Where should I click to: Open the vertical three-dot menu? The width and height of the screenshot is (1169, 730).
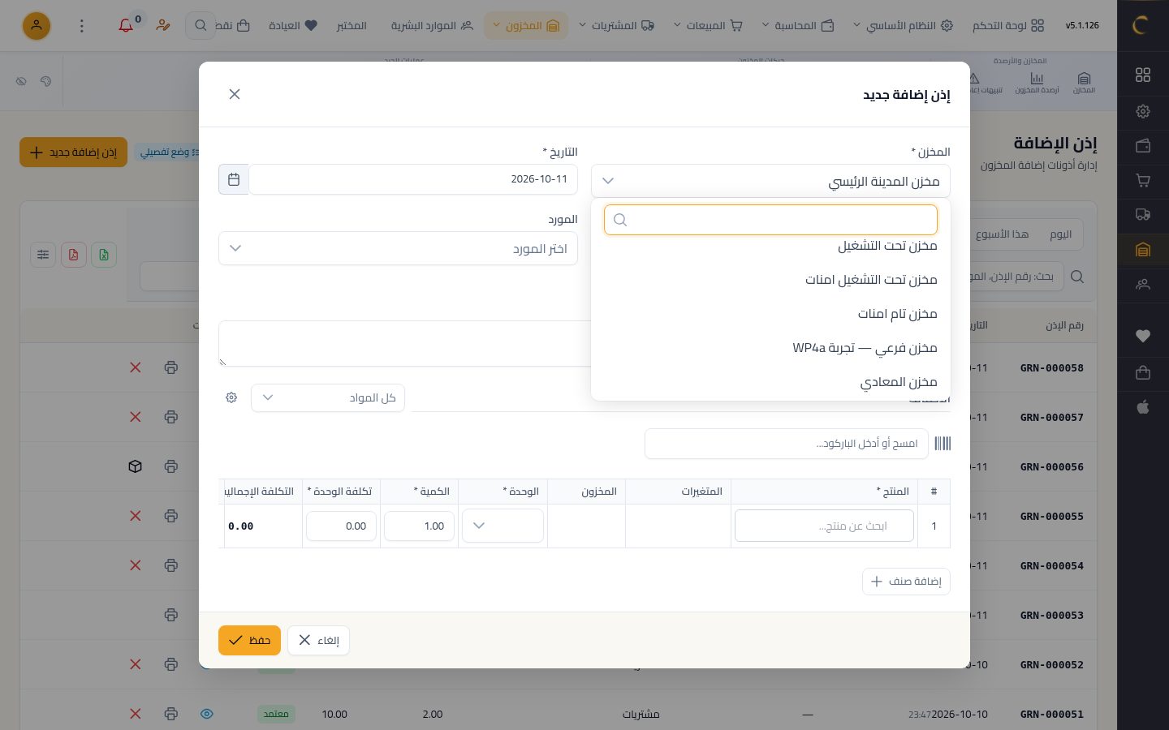point(81,26)
